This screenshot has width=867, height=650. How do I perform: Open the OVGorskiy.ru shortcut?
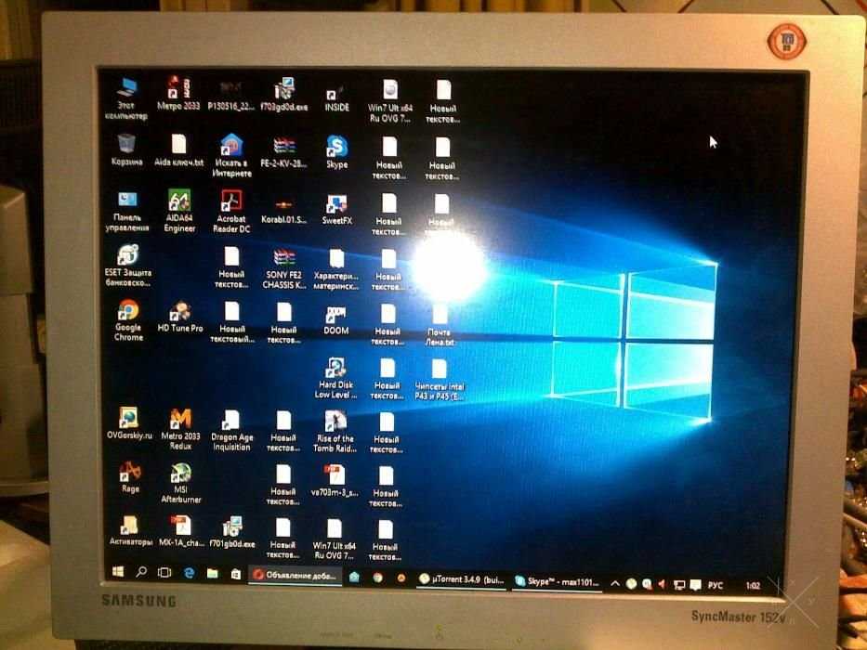point(129,423)
